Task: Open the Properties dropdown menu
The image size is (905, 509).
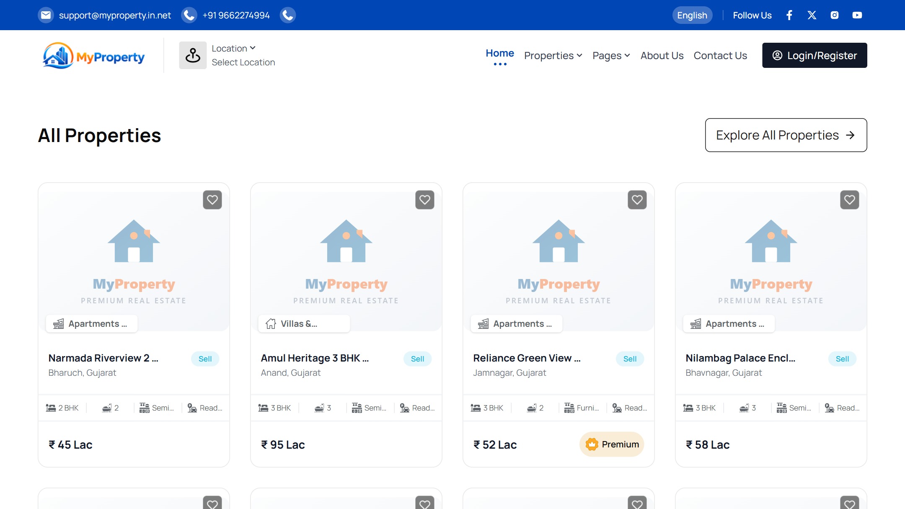Action: 553,56
